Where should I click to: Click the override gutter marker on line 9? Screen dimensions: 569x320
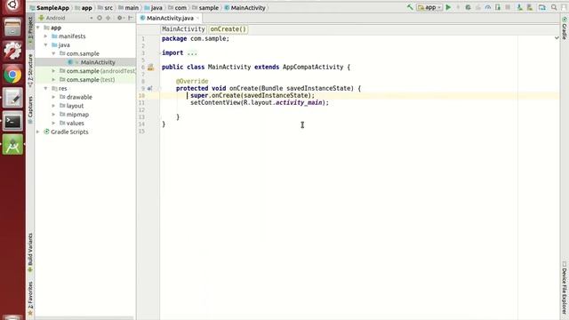coord(150,88)
